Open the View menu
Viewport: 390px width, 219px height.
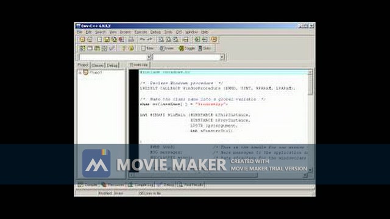pyautogui.click(x=113, y=32)
